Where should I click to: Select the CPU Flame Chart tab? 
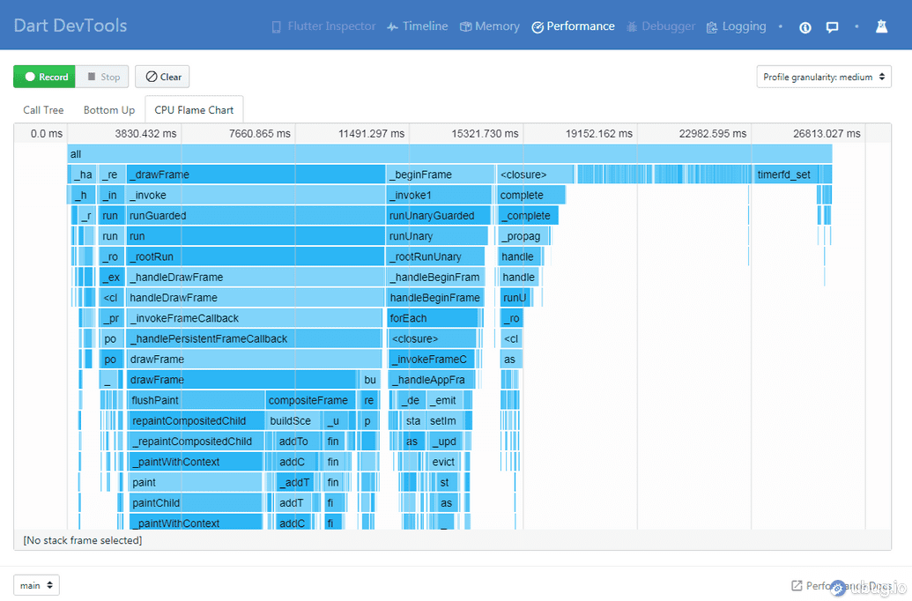click(194, 110)
